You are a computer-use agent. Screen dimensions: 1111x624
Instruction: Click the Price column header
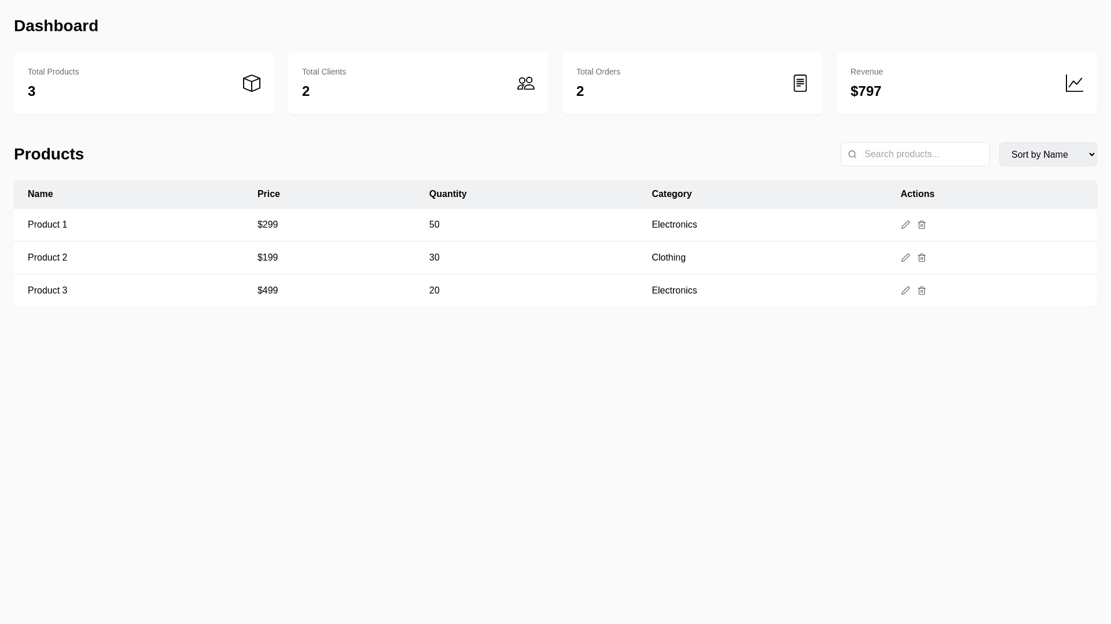coord(268,194)
